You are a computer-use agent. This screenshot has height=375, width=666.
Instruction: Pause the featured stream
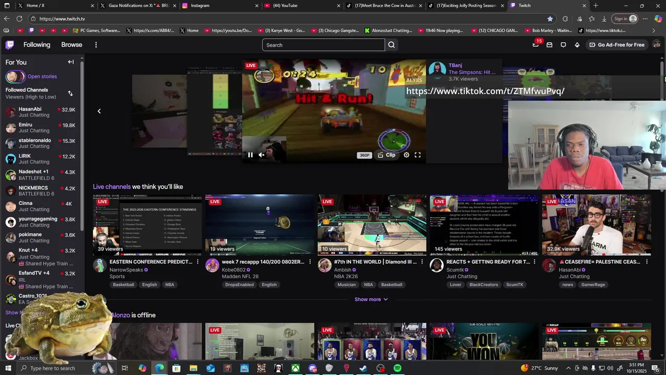(x=250, y=155)
